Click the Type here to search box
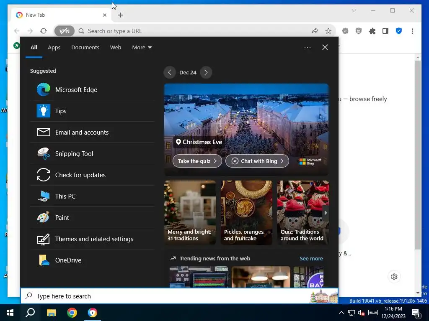 179,296
